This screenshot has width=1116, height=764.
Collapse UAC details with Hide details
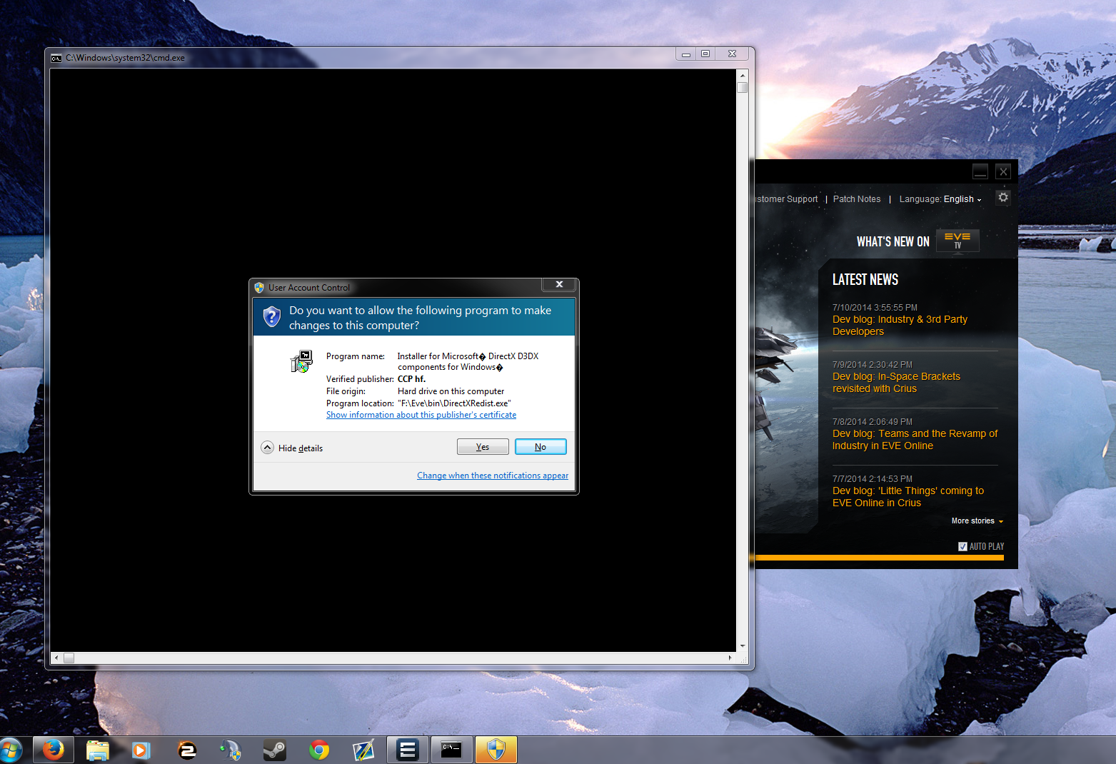pyautogui.click(x=292, y=448)
